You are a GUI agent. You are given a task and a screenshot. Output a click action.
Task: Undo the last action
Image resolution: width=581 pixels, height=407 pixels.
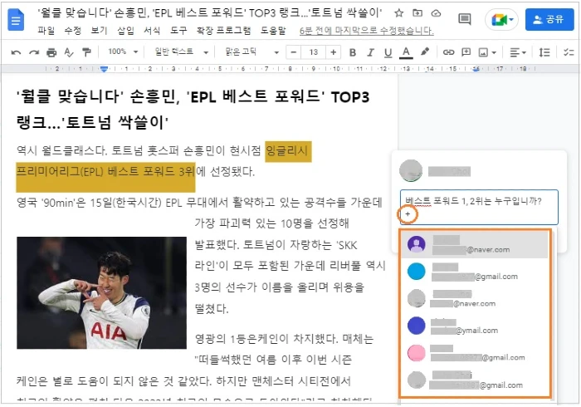tap(16, 52)
